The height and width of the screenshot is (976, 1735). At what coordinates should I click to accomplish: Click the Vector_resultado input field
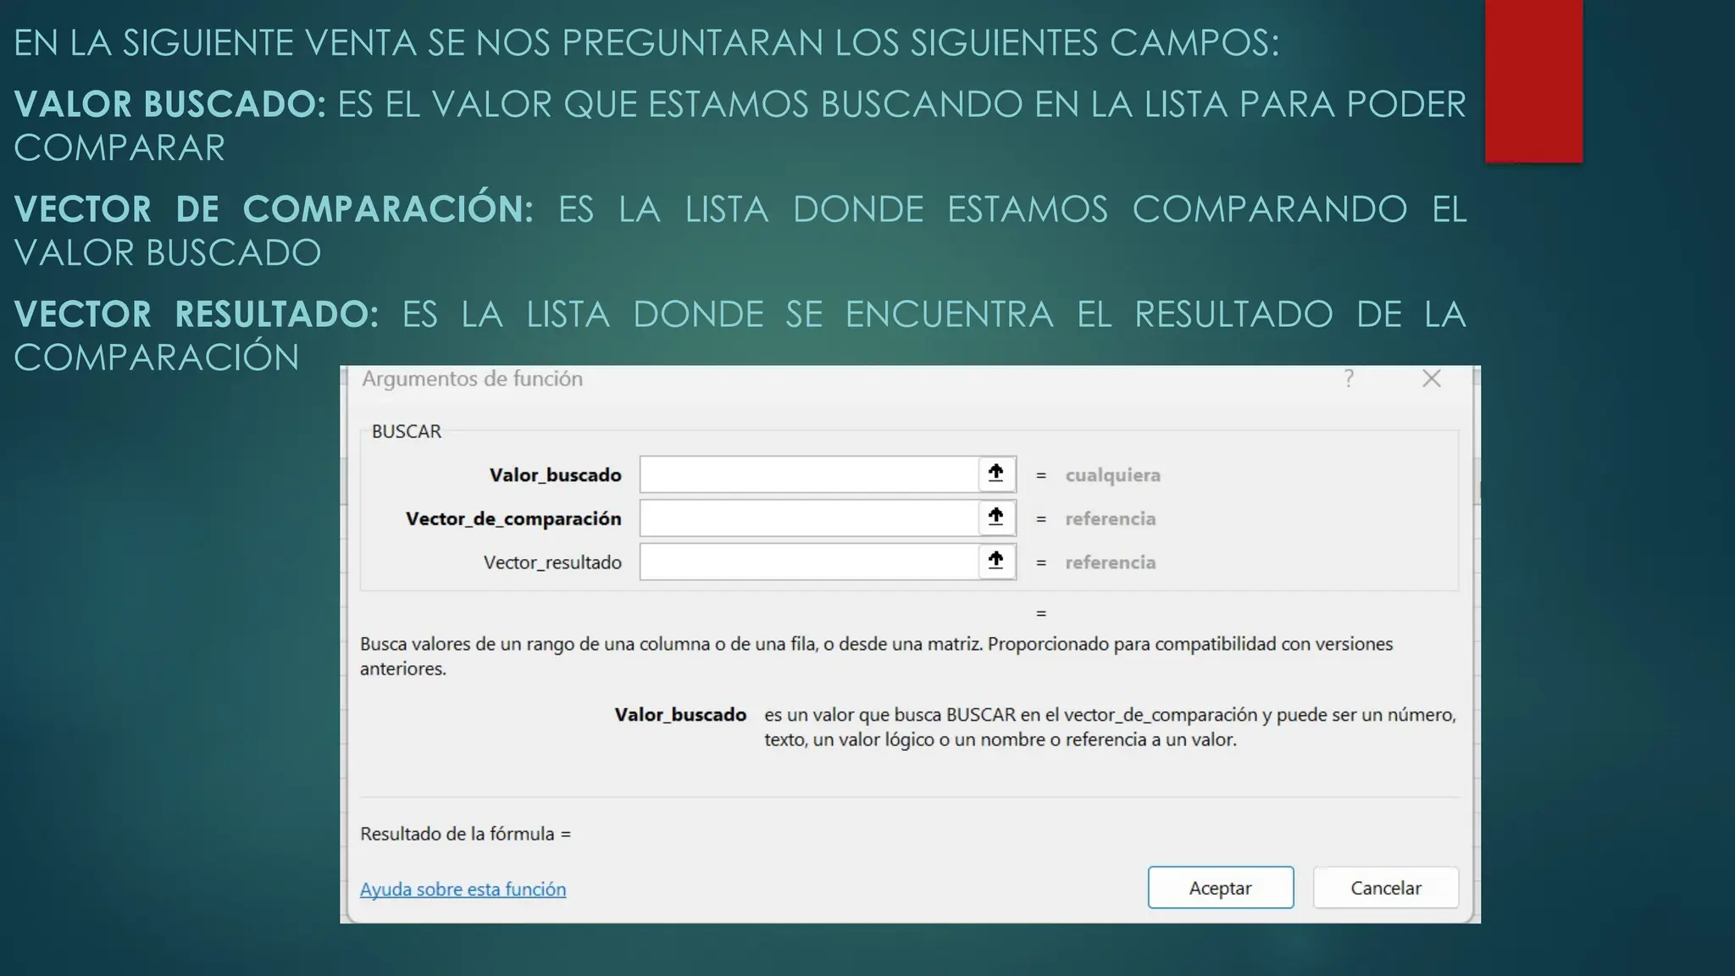click(x=809, y=562)
